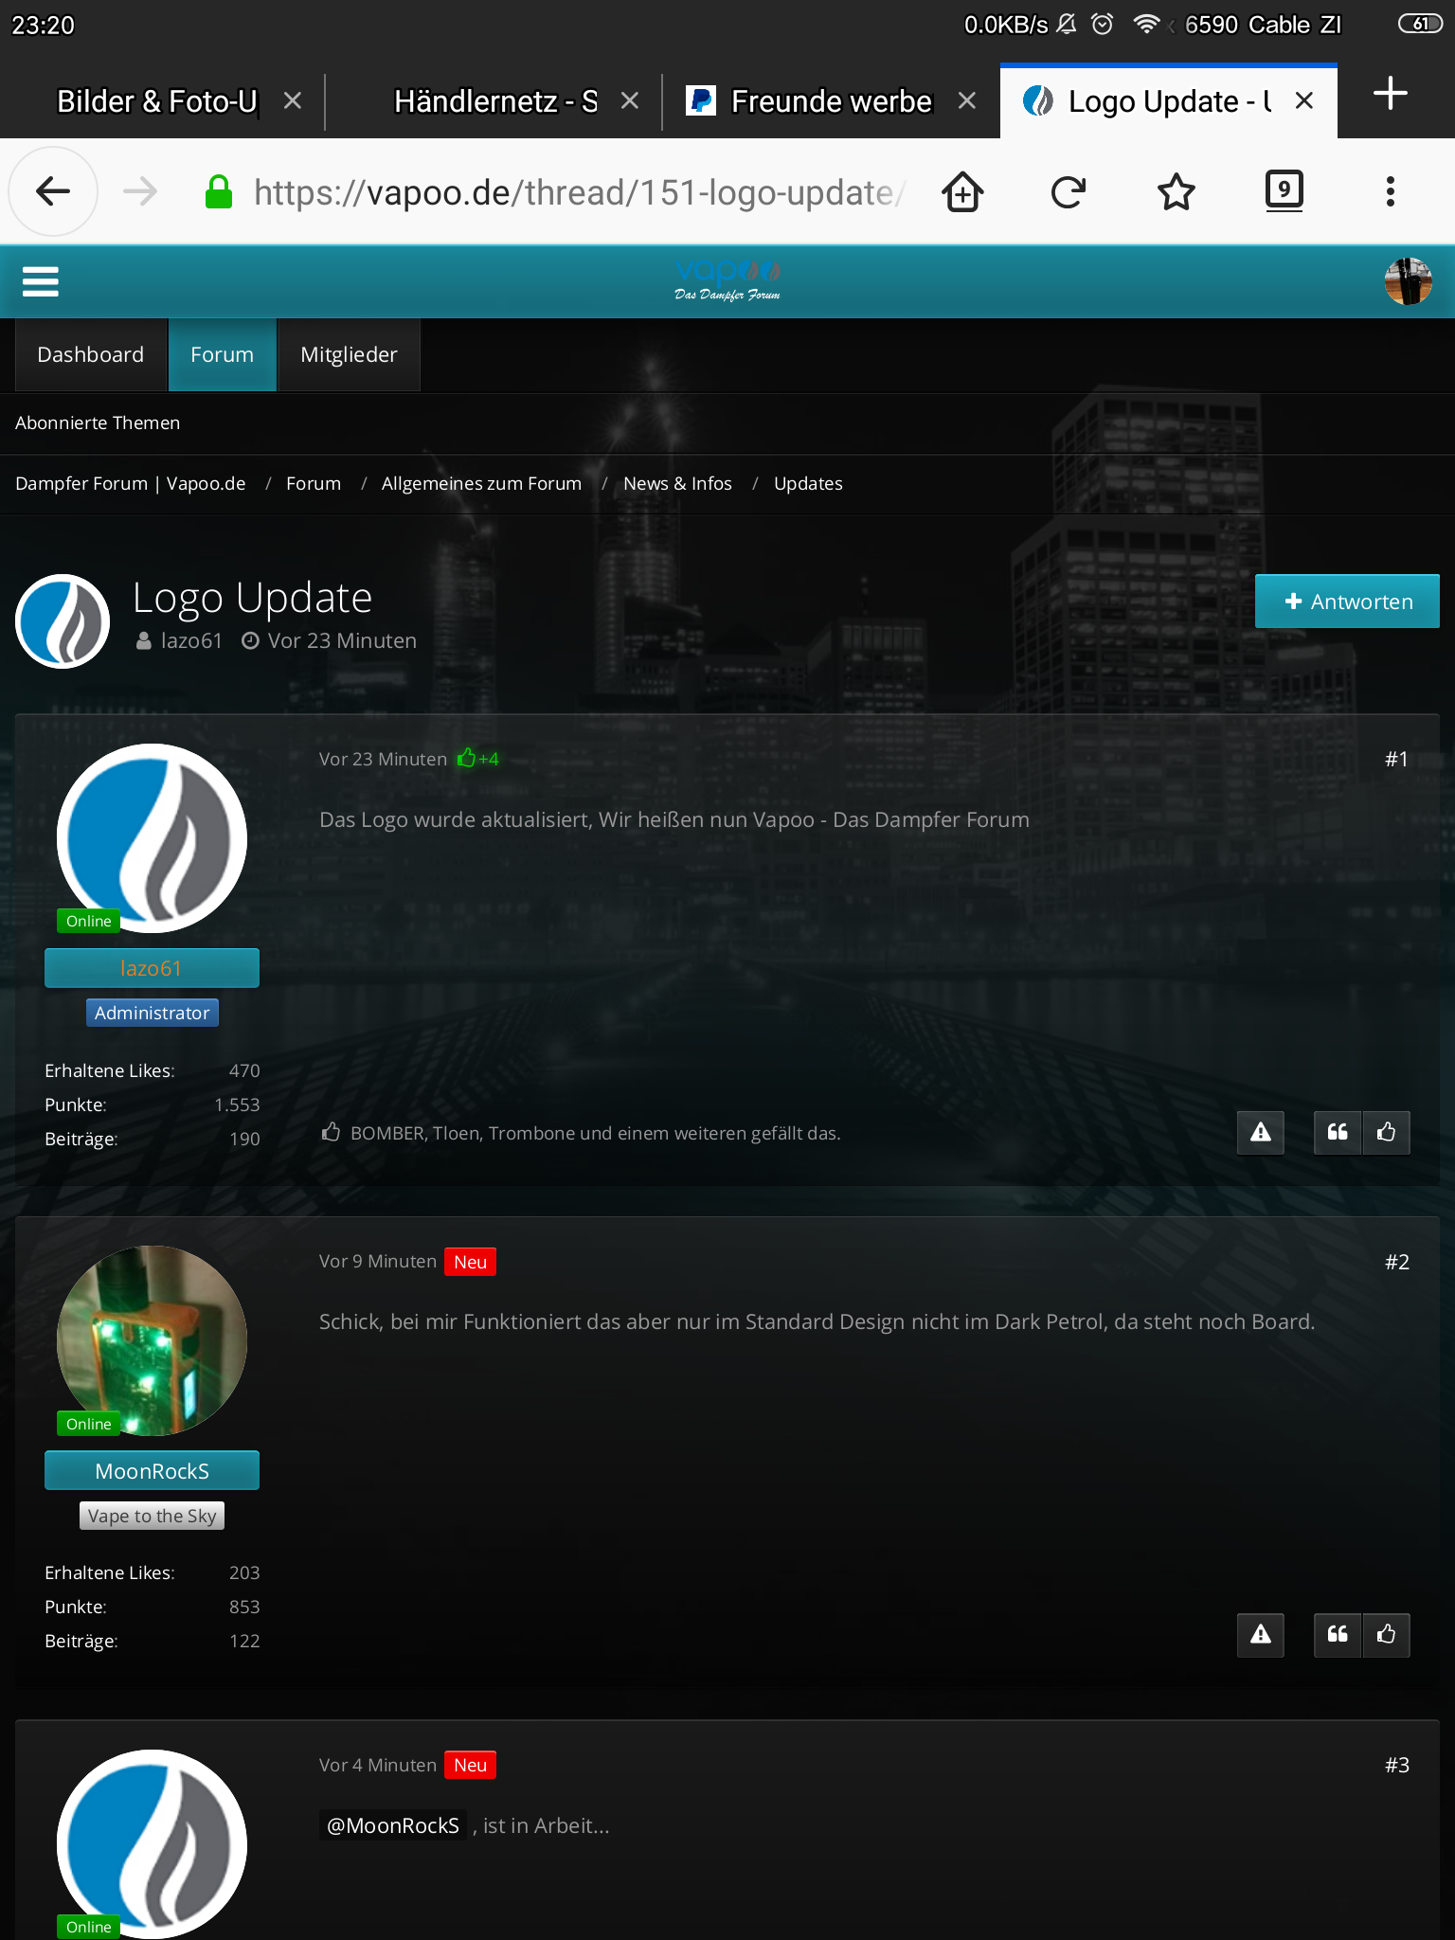Tap the add-to-home-screen icon
Viewport: 1455px width, 1940px height.
tap(962, 192)
